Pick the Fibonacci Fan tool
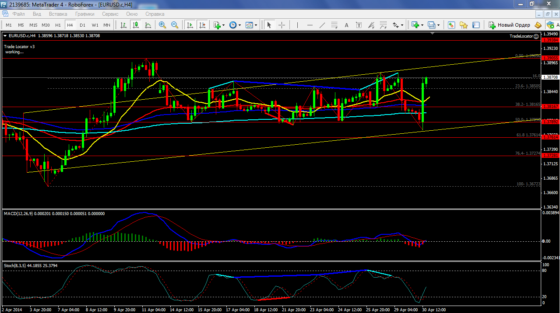560x313 pixels. click(371, 25)
